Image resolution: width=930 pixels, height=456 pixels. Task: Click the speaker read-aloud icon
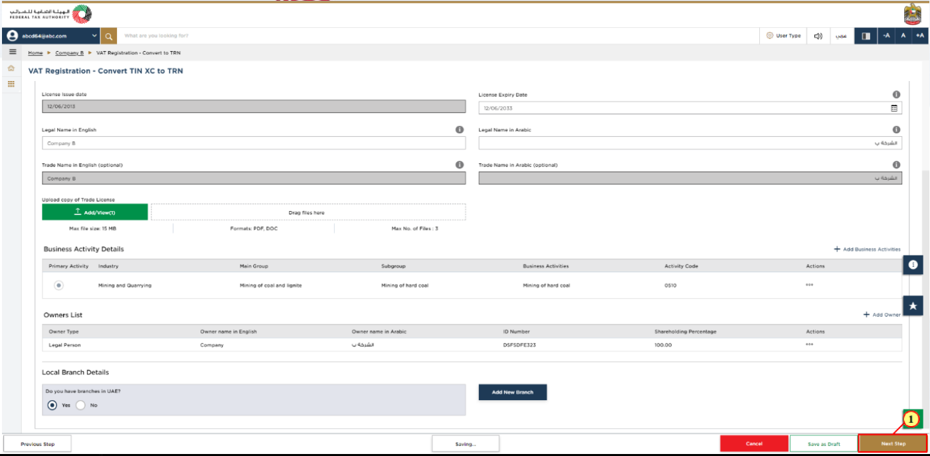tap(819, 36)
